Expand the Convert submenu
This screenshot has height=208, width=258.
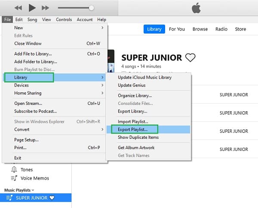55,129
